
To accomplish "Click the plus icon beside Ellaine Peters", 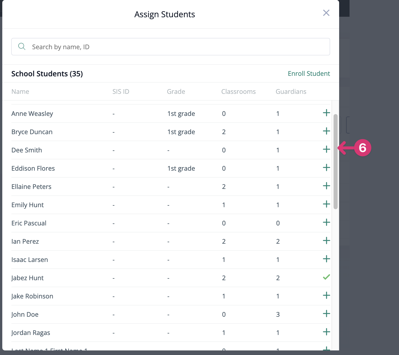I will point(326,186).
